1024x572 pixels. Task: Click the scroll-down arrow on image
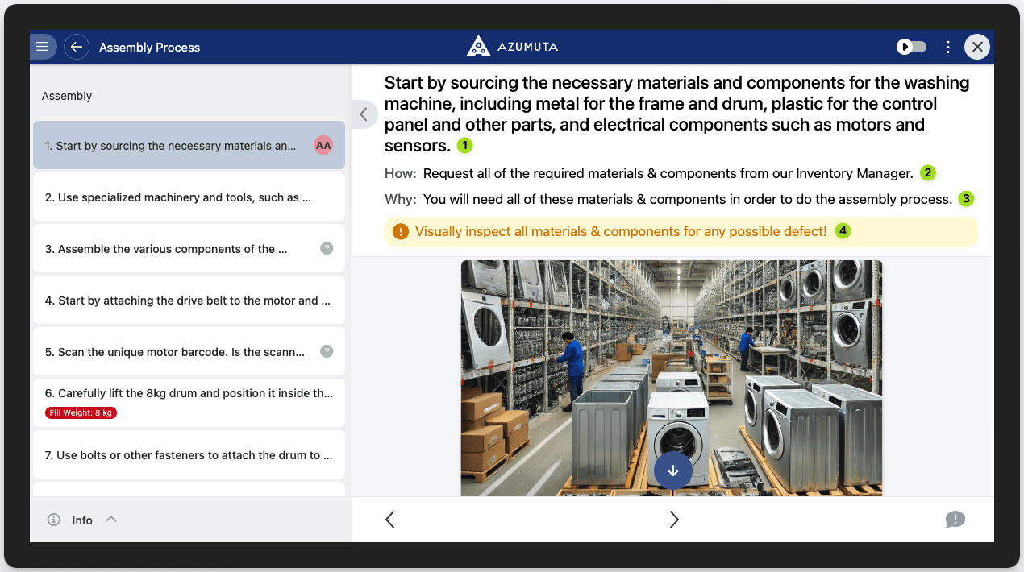click(673, 470)
